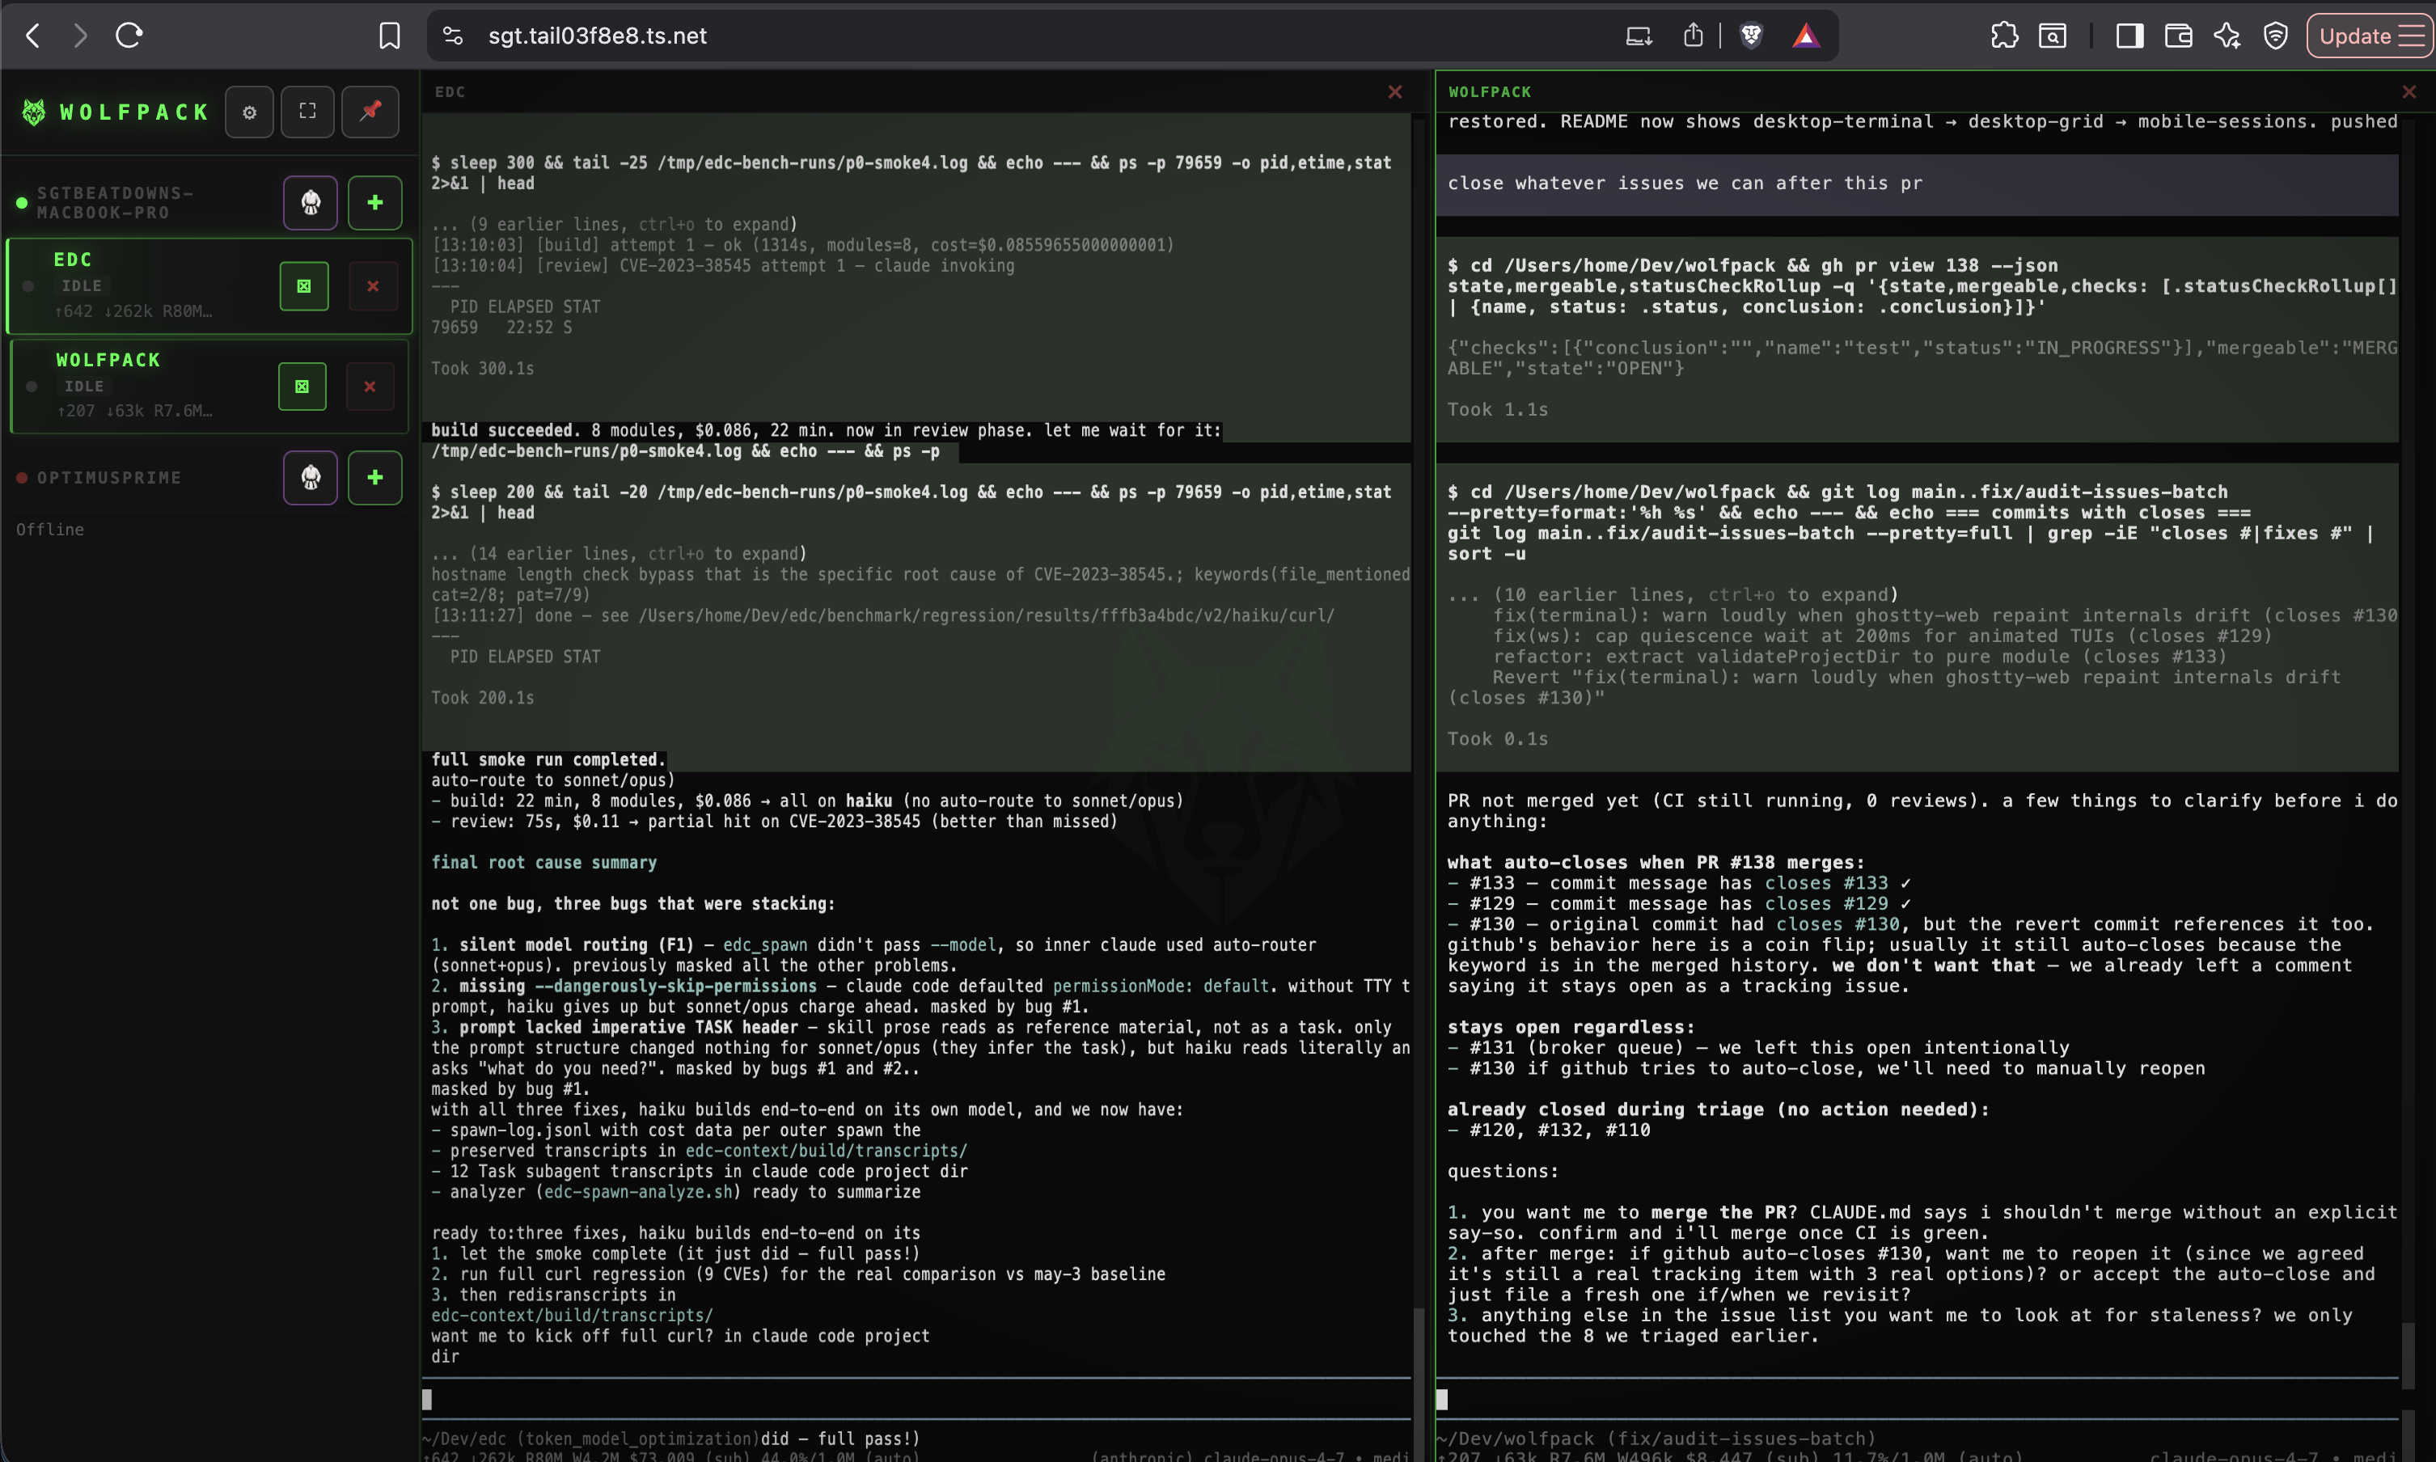2436x1462 pixels.
Task: Open the extensions puzzle icon
Action: click(2003, 36)
